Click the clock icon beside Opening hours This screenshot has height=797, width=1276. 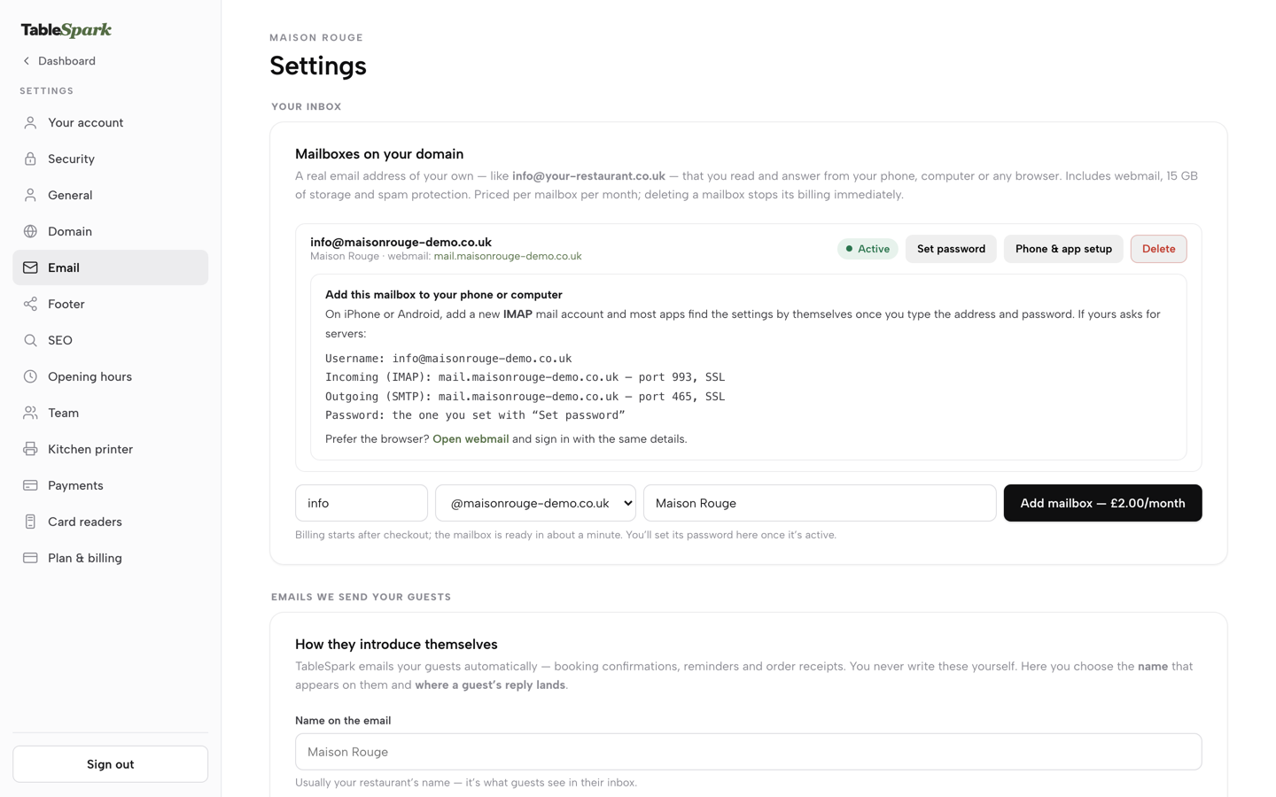pos(30,376)
